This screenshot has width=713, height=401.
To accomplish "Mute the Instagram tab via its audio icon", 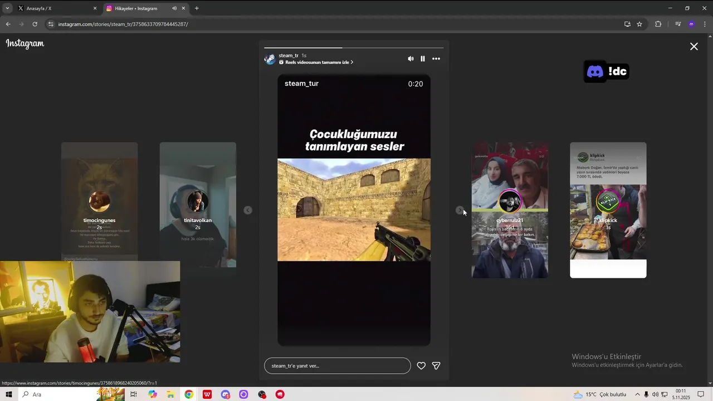I will point(174,8).
